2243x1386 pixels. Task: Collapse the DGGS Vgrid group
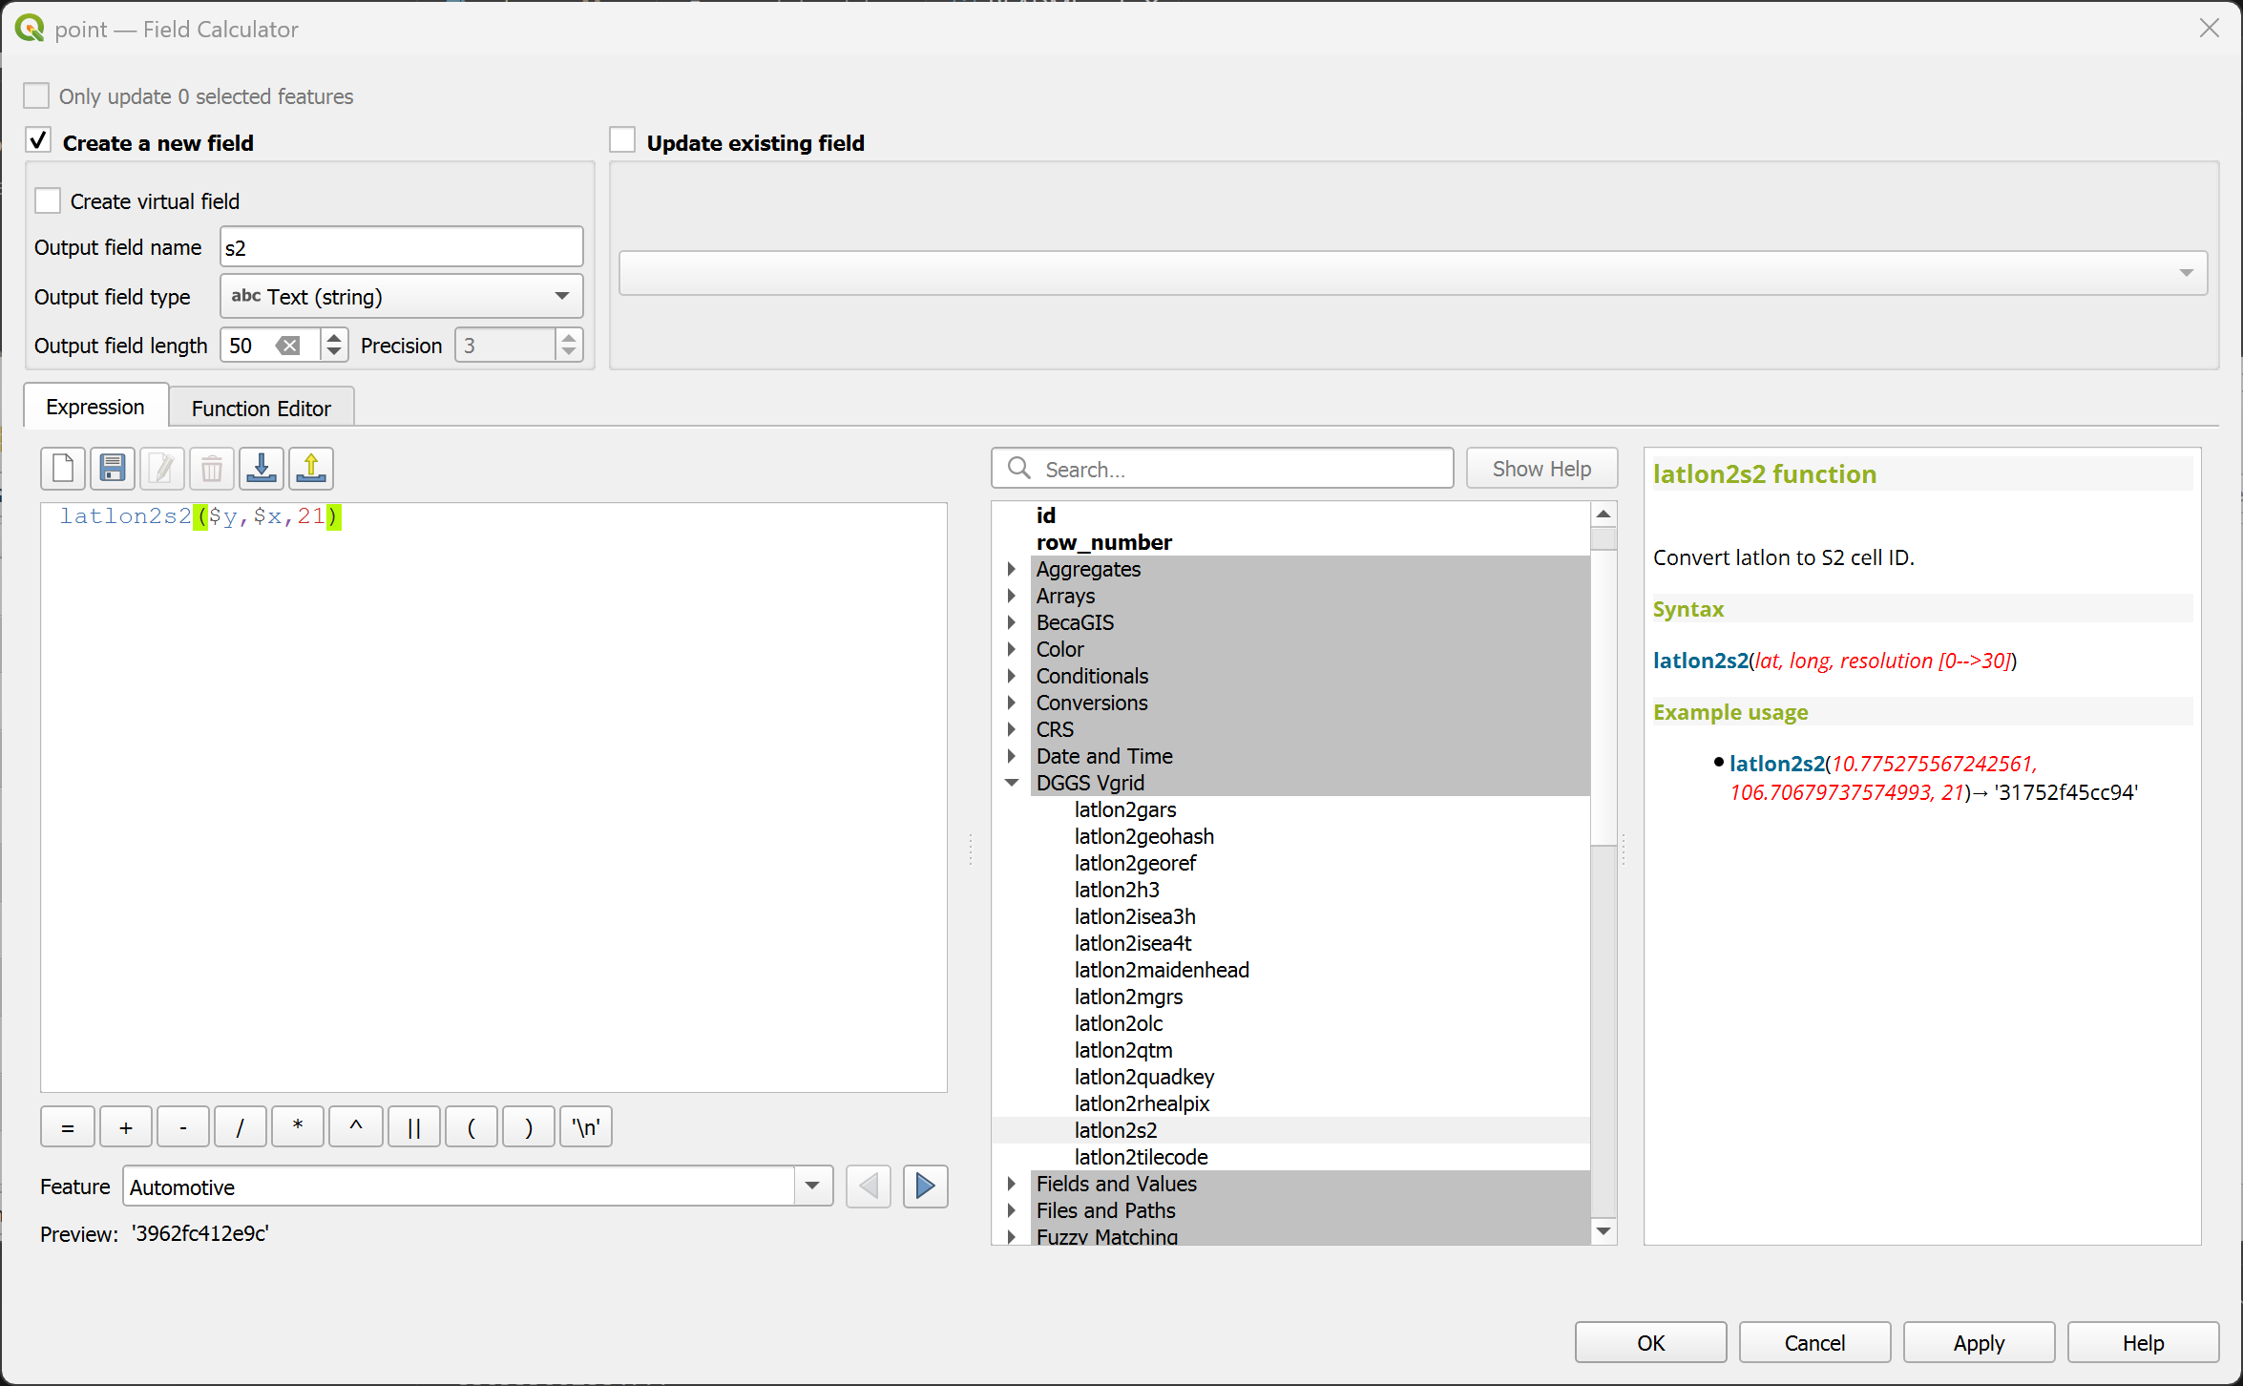[1012, 783]
